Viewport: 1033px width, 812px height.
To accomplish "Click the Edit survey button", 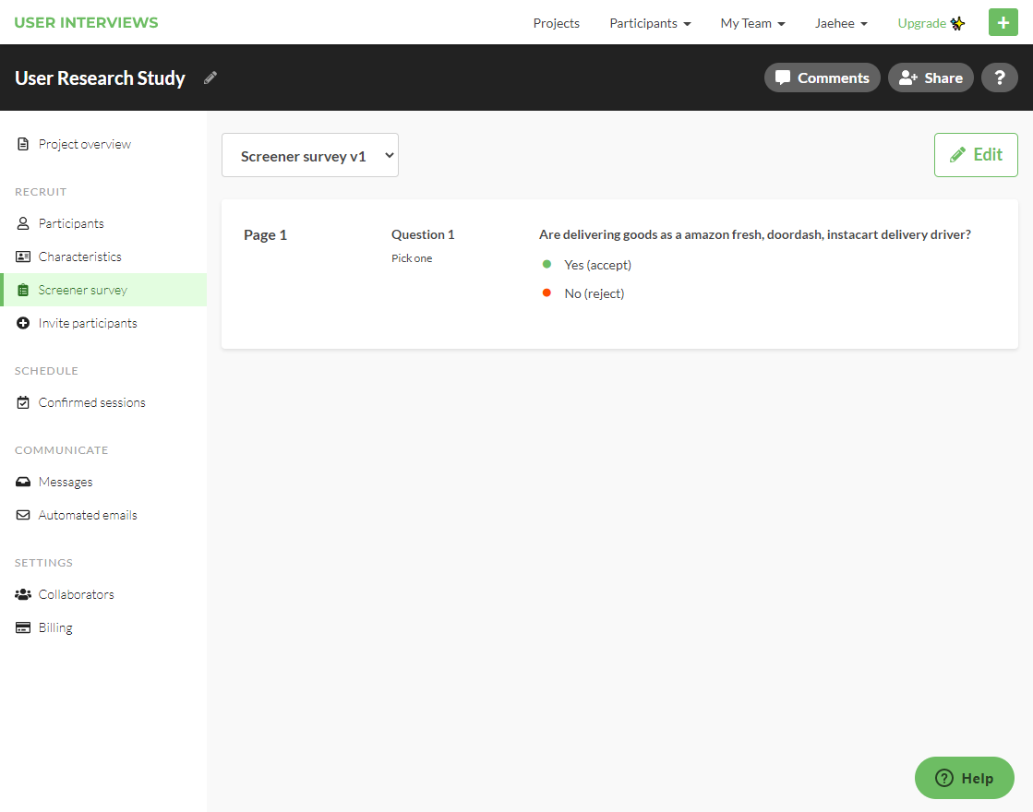I will 976,155.
